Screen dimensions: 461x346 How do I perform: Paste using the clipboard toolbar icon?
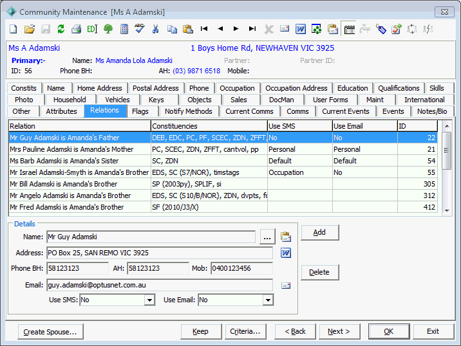tap(188, 29)
